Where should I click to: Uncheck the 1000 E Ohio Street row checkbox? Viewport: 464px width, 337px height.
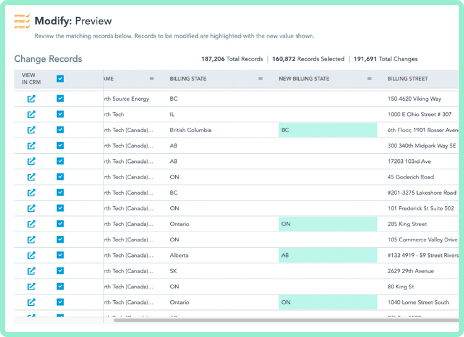60,114
